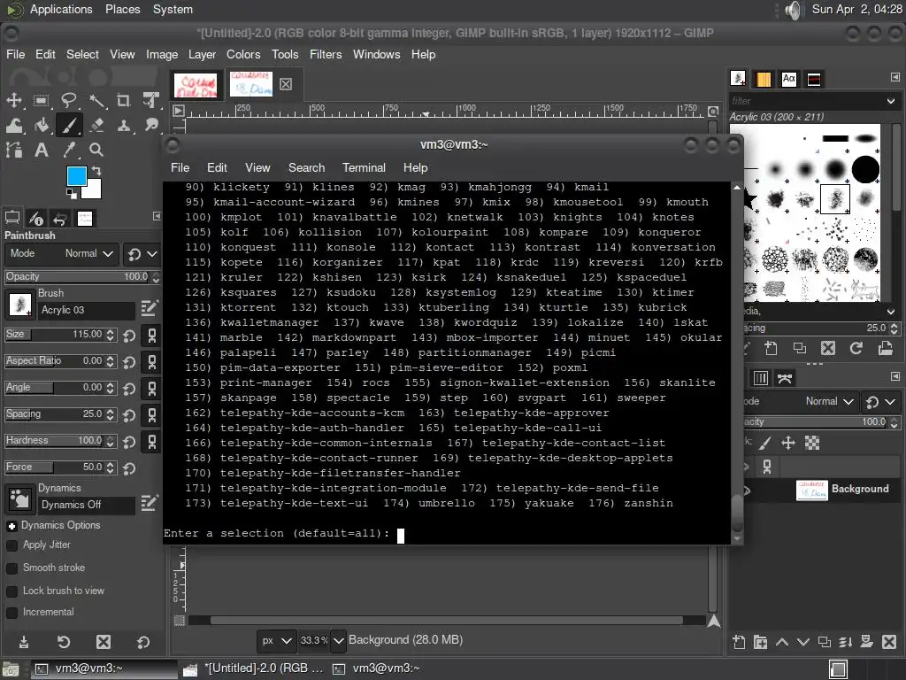Open brush filter dropdown arrow
Viewport: 906px width, 680px height.
[x=891, y=101]
